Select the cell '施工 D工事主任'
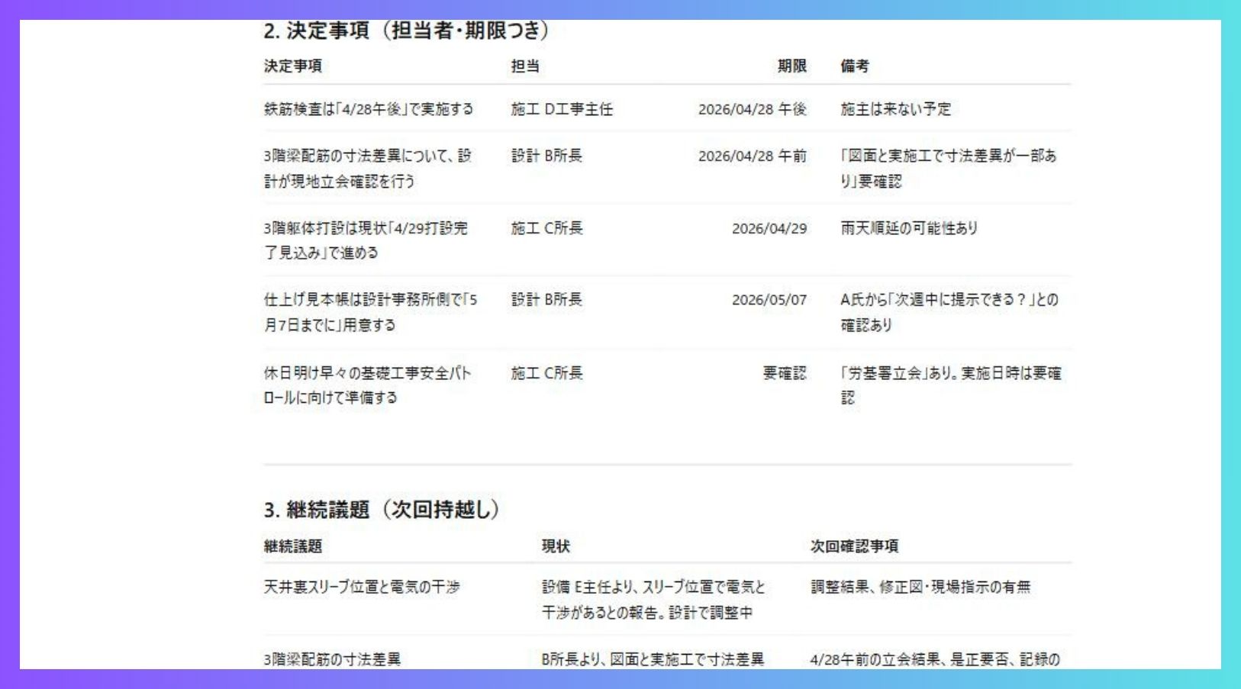 point(562,109)
